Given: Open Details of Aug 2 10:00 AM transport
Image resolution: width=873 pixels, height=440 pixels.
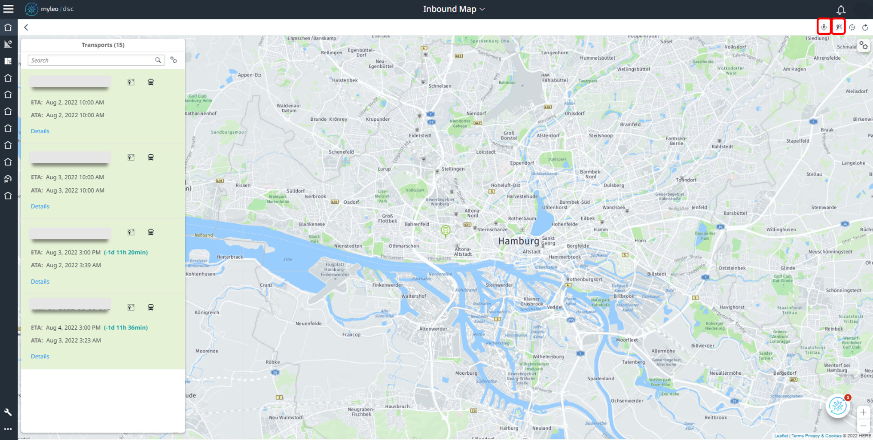Looking at the screenshot, I should point(40,131).
